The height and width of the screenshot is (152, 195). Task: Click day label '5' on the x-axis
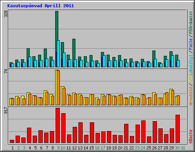tap(35, 148)
